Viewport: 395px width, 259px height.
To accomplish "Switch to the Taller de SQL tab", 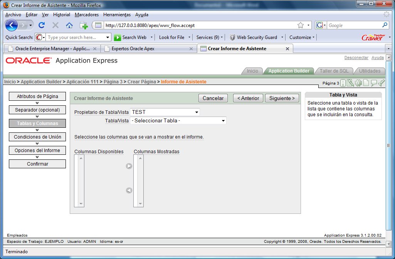I will [334, 71].
